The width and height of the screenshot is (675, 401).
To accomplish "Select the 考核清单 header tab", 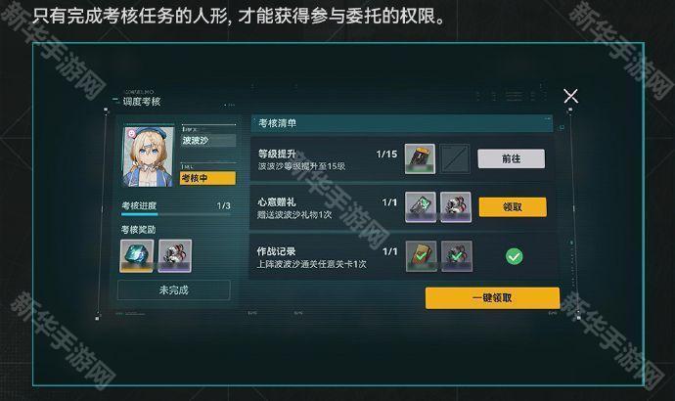I will 402,123.
